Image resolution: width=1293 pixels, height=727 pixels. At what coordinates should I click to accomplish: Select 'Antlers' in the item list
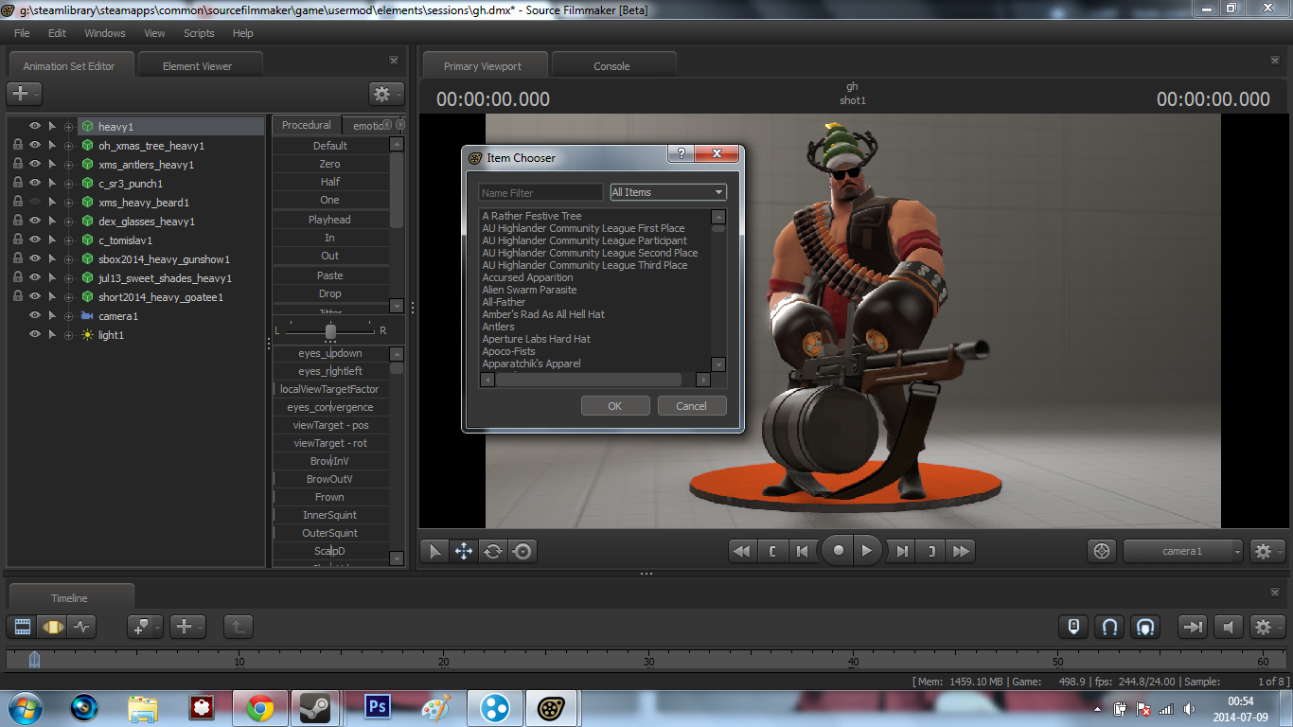point(499,327)
